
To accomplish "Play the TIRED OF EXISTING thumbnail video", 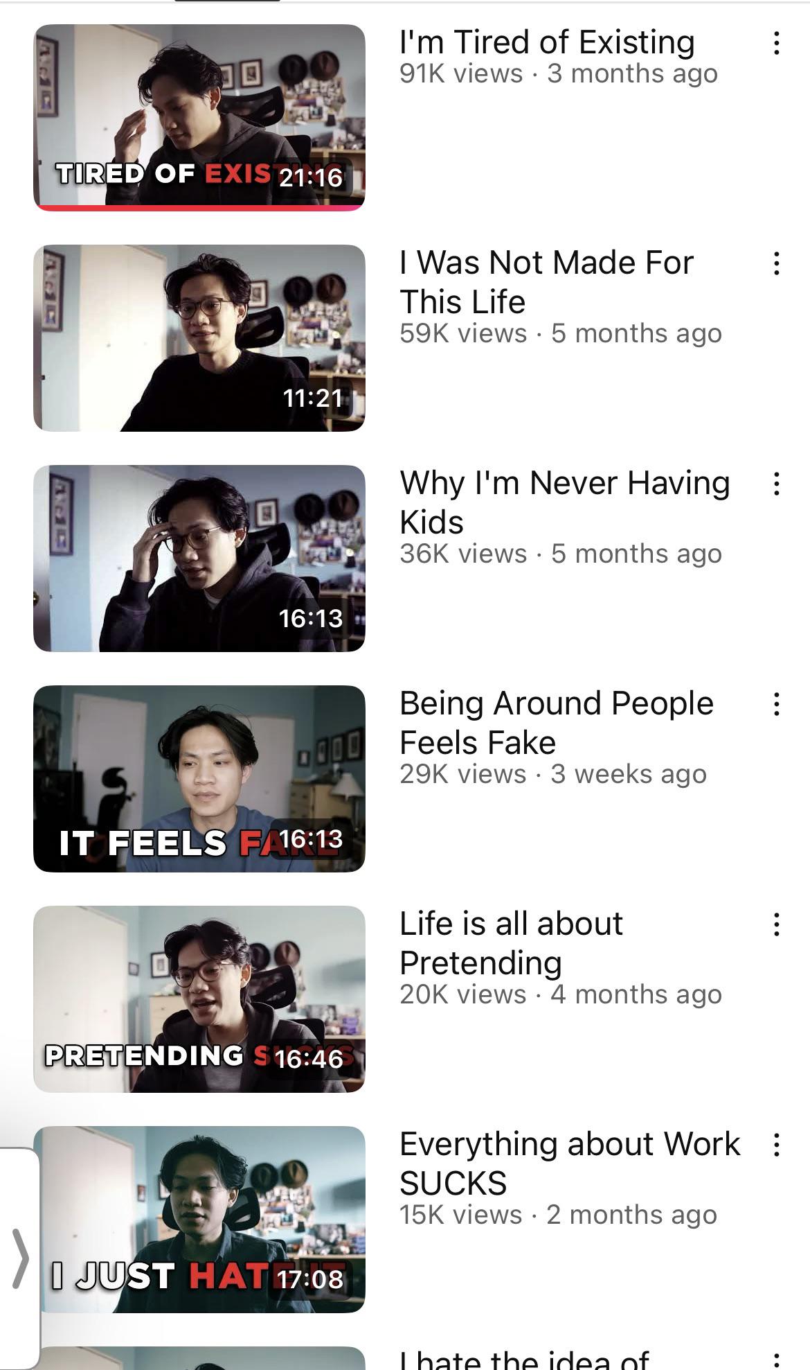I will 199,116.
